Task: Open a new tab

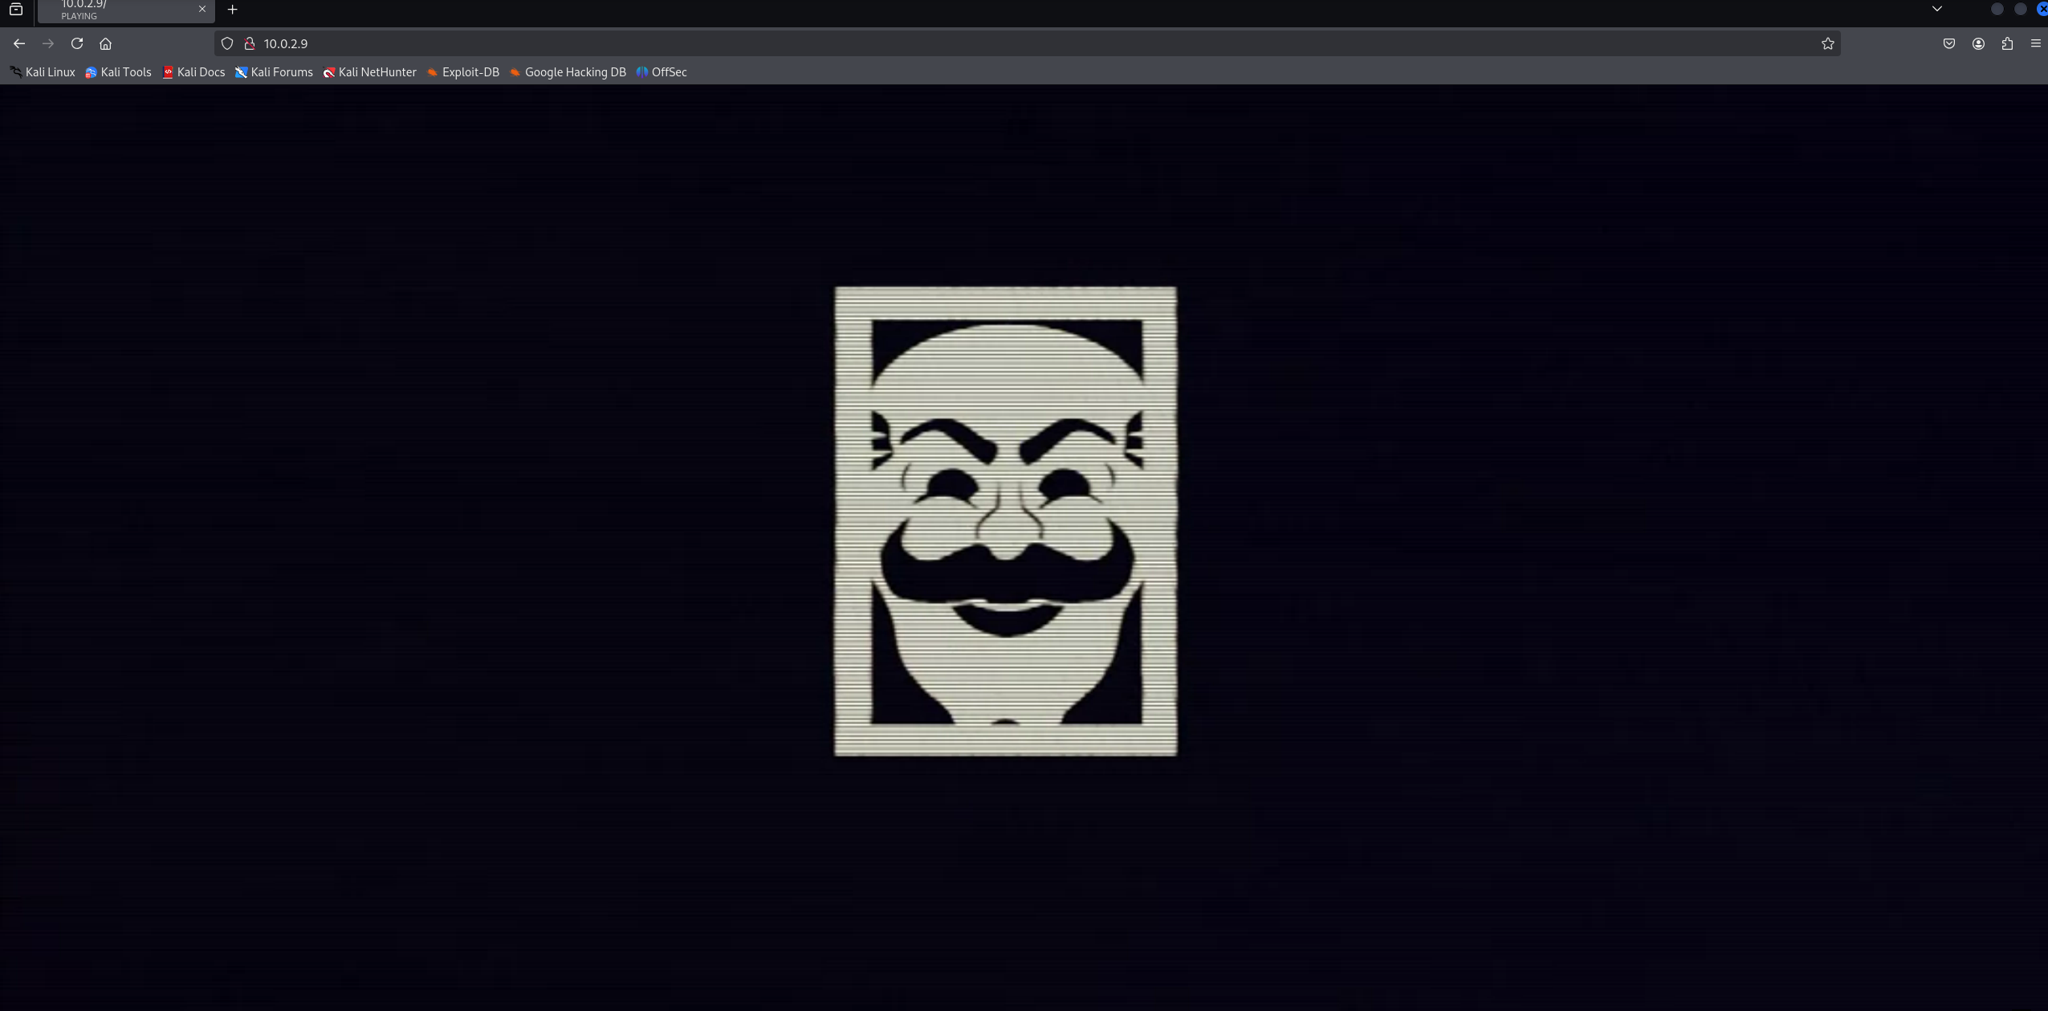Action: tap(232, 10)
